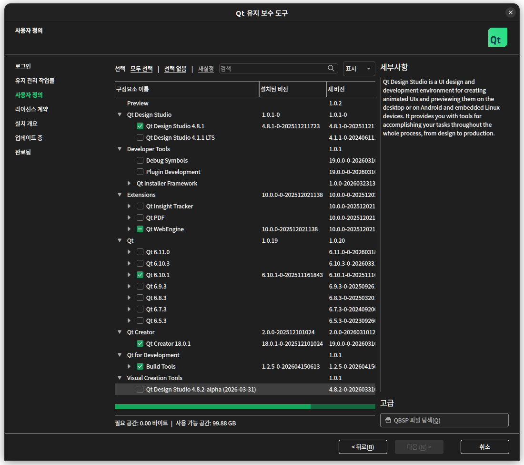
Task: Expand Qt PDF subtree
Action: pos(129,217)
